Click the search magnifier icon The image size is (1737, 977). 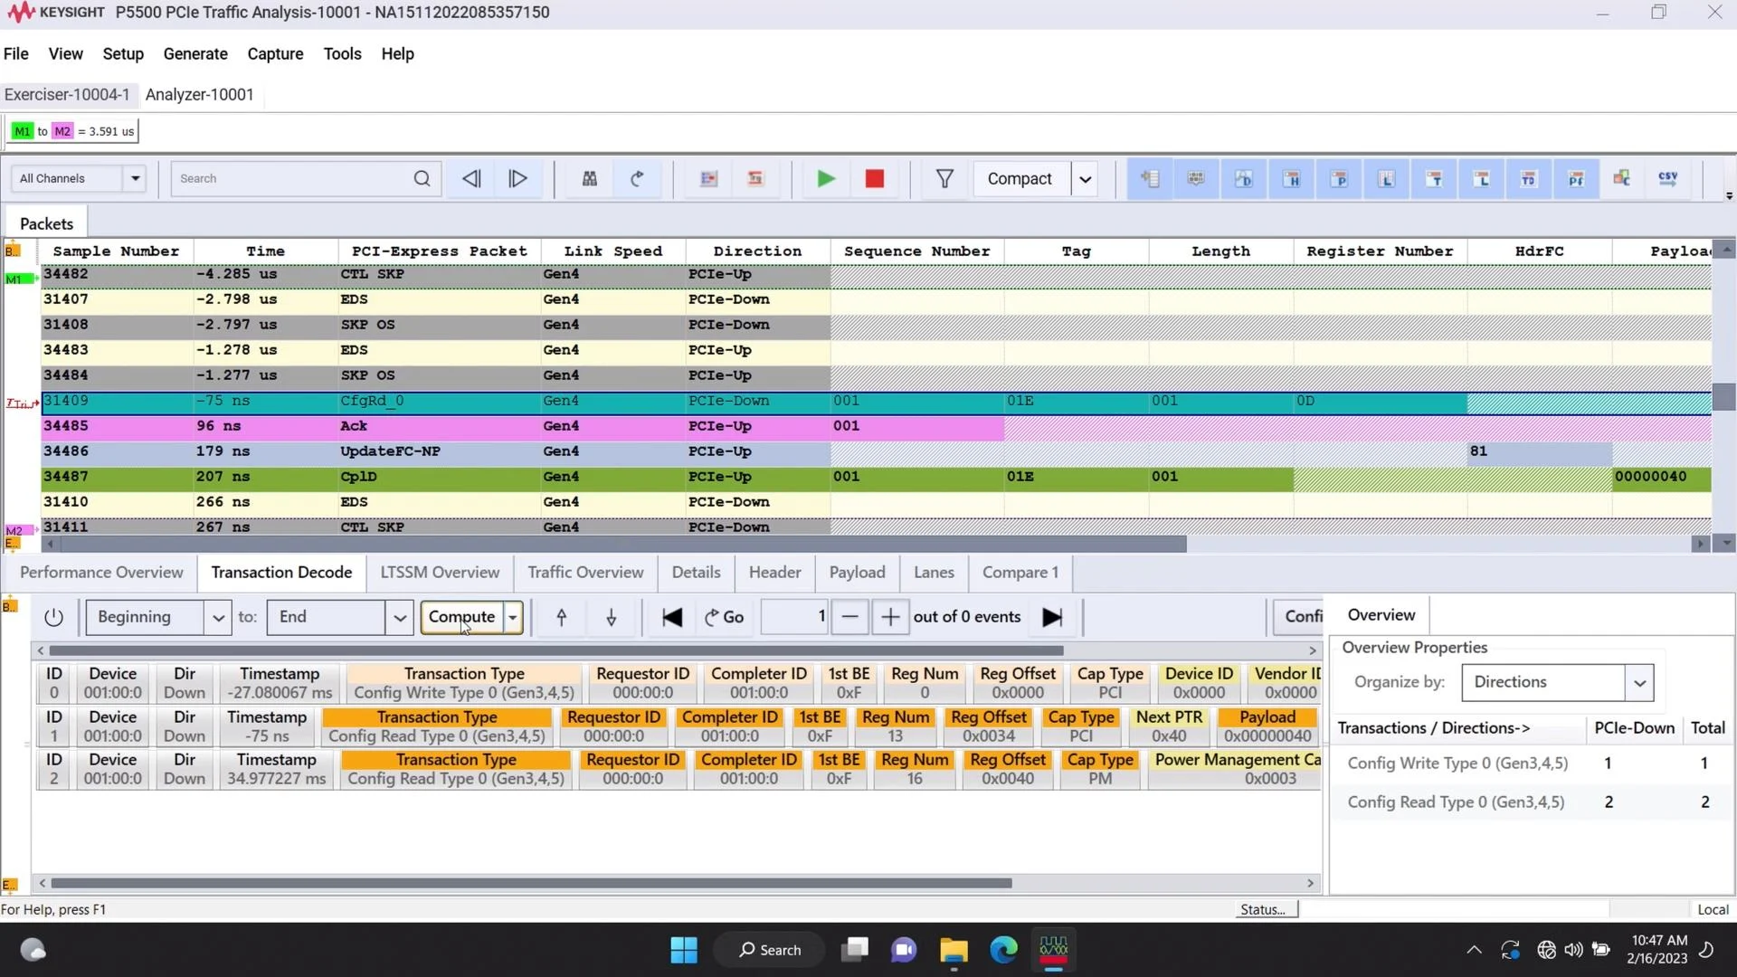[422, 178]
